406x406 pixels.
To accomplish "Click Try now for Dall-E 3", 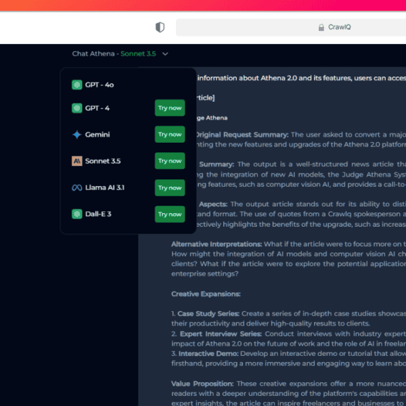I will pos(170,214).
